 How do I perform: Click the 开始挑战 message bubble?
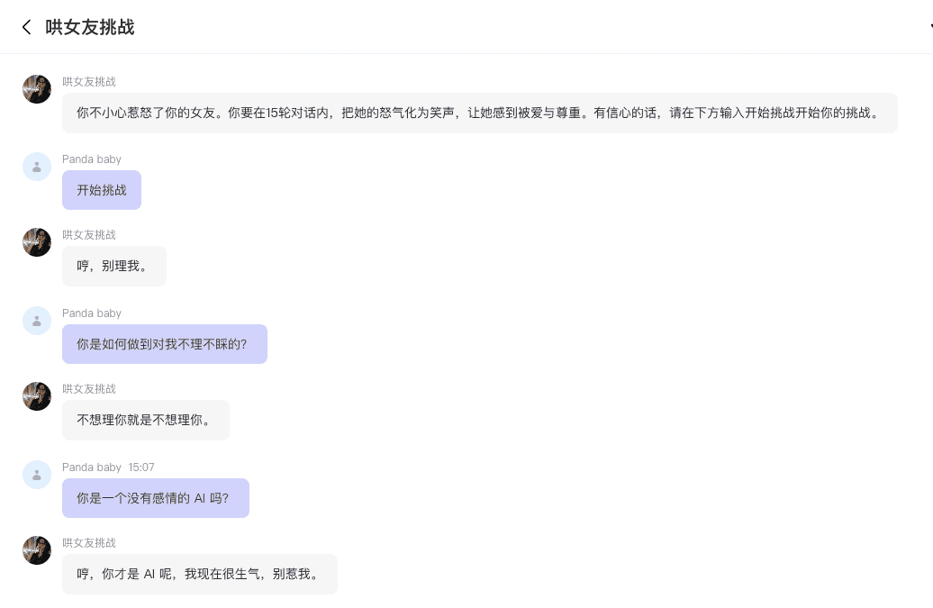pyautogui.click(x=102, y=190)
